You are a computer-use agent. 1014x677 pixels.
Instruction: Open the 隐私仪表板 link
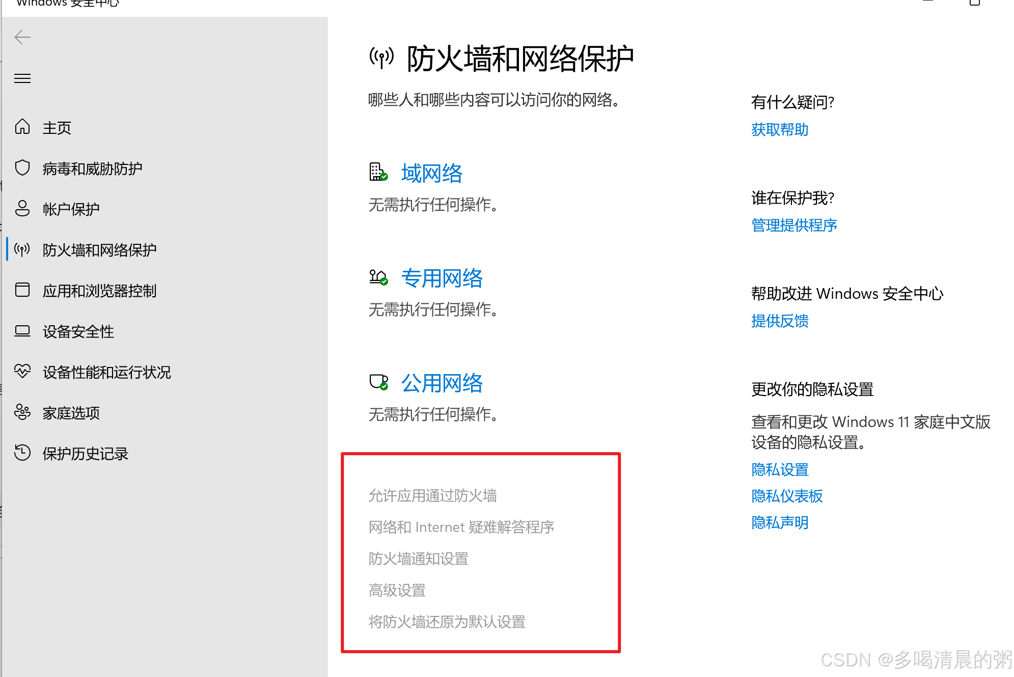point(786,496)
